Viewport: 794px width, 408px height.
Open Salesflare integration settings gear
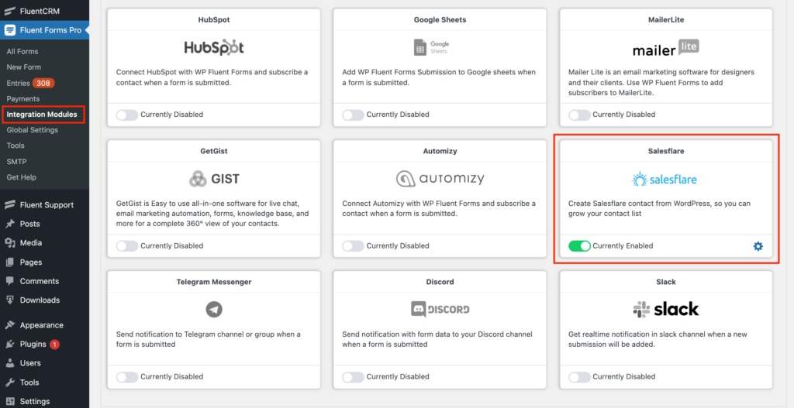758,246
